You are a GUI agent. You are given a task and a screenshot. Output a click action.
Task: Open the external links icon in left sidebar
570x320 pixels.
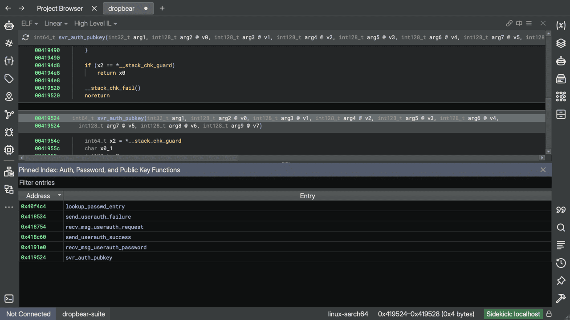tap(9, 189)
